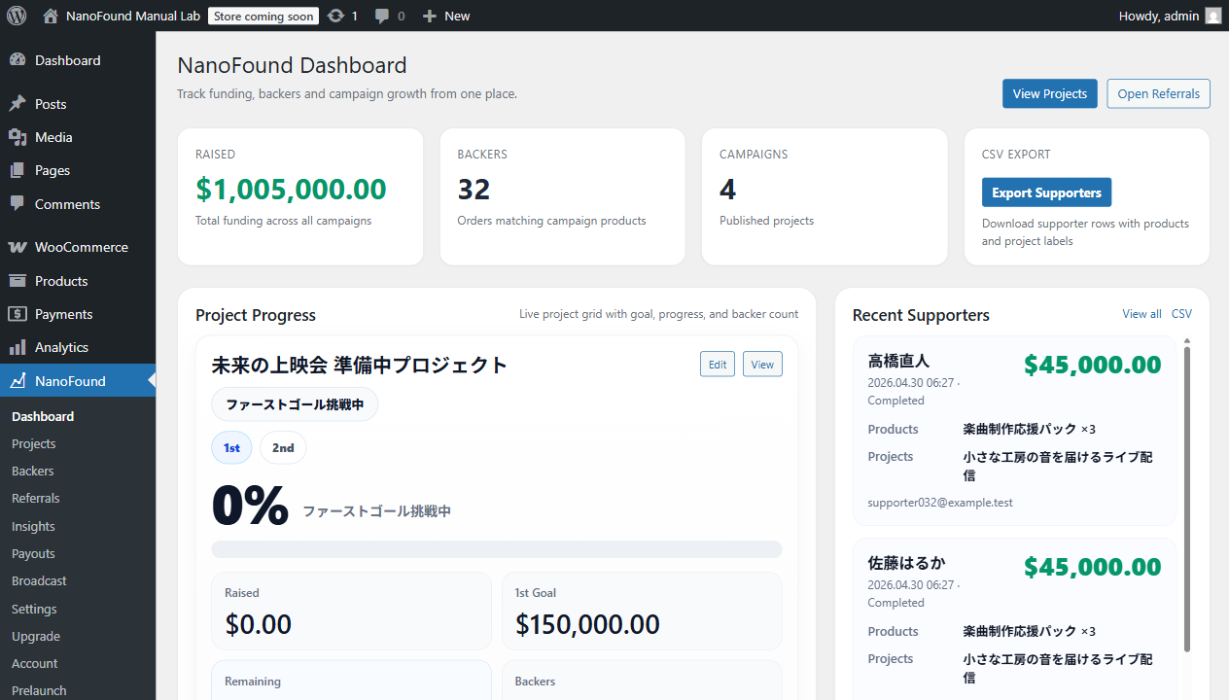The height and width of the screenshot is (700, 1229).
Task: Click the WordPress logo icon
Action: (x=17, y=16)
